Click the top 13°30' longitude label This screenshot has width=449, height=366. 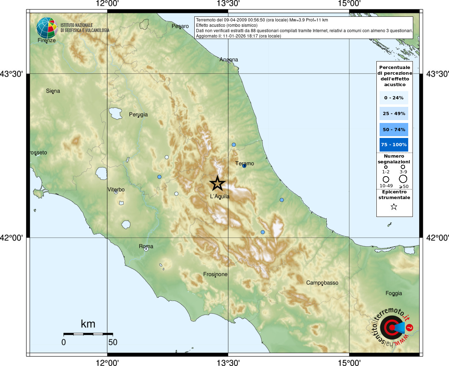click(228, 4)
